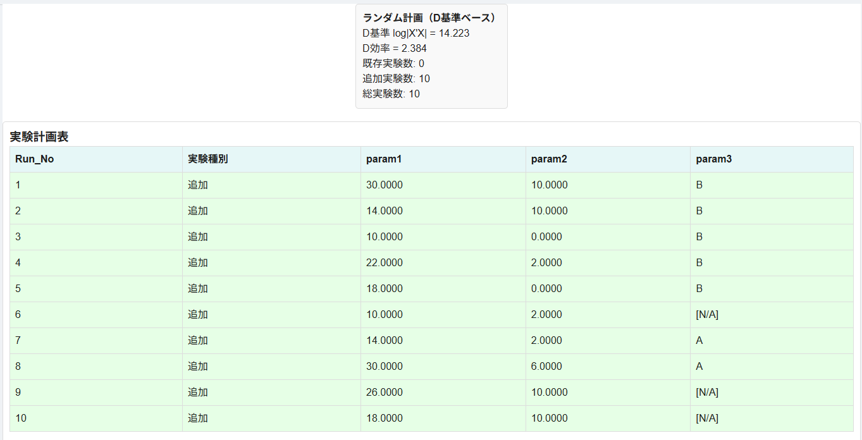Click the ランダム計画（D基準ベース） title

[x=431, y=18]
